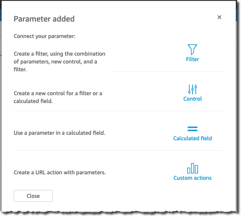Click the new control description text
Image resolution: width=241 pixels, height=217 pixels.
58,97
